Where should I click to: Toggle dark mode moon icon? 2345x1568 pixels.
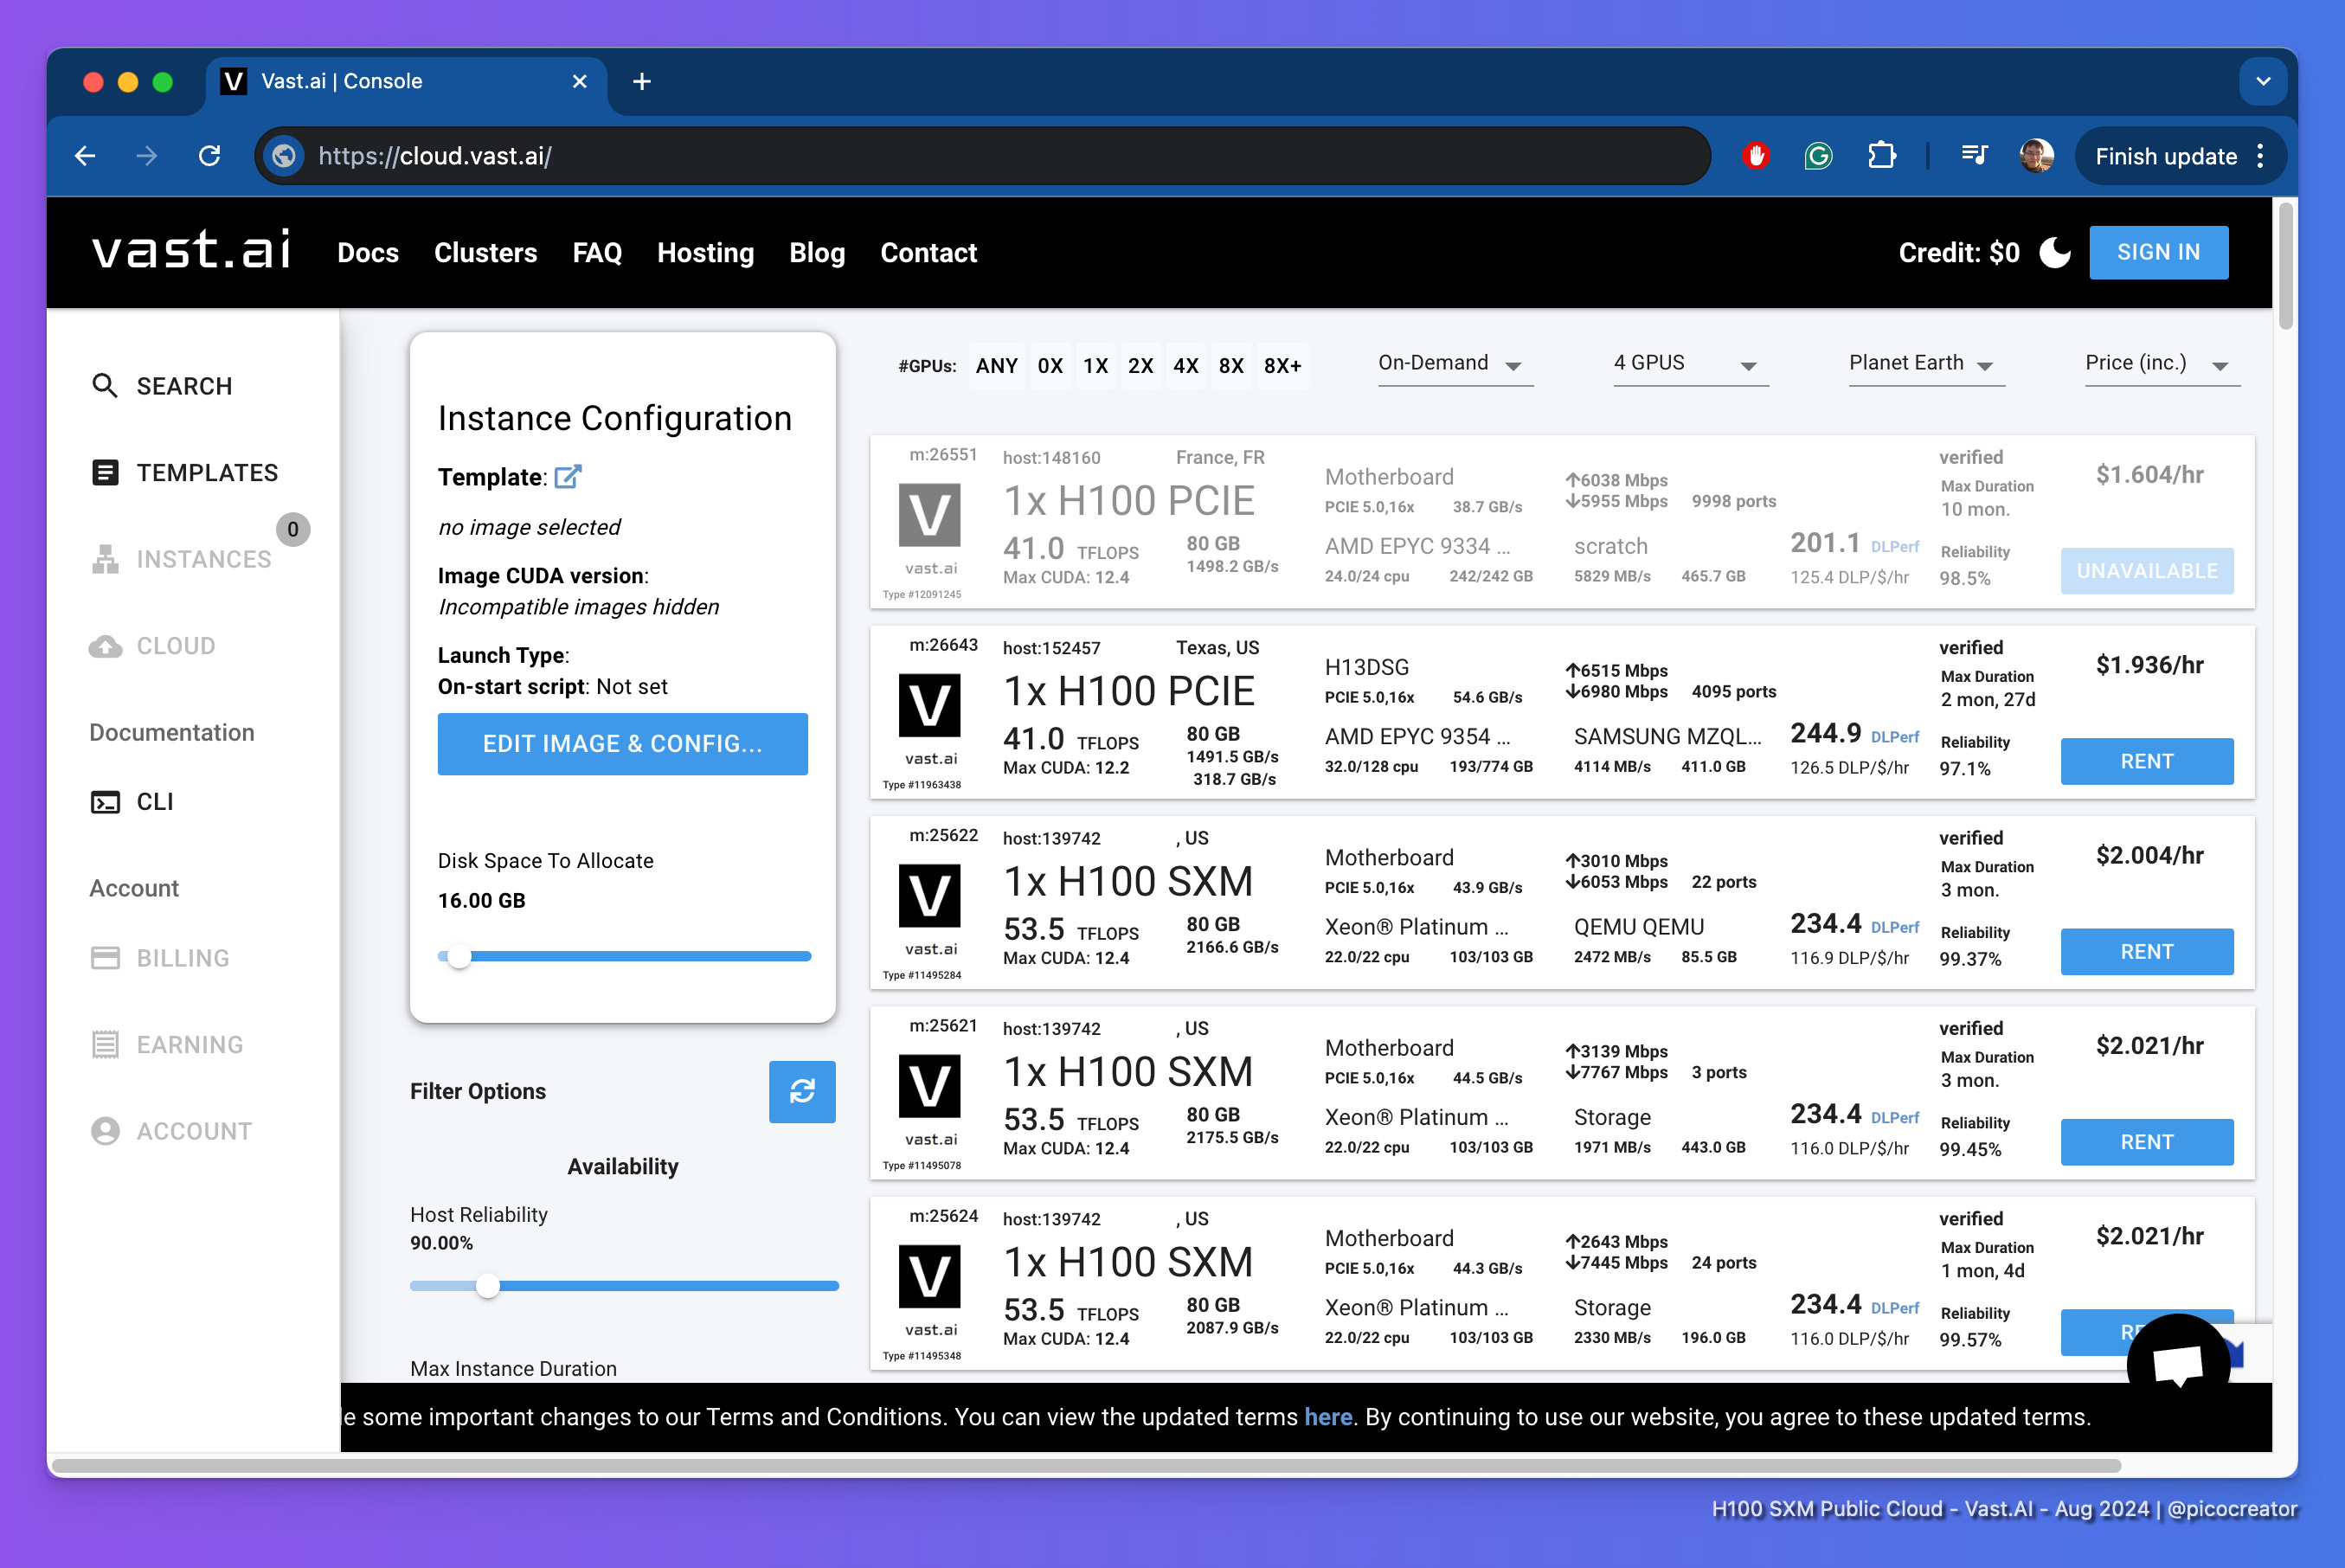tap(2054, 252)
